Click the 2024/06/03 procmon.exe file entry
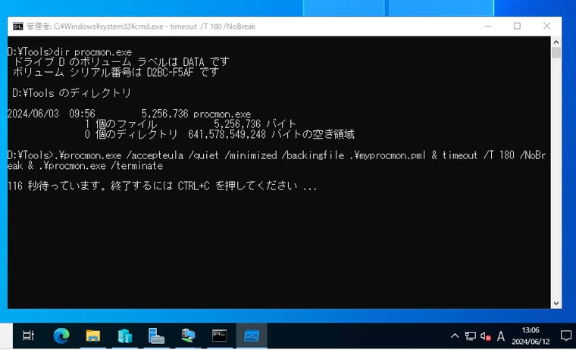This screenshot has width=576, height=350. (129, 114)
